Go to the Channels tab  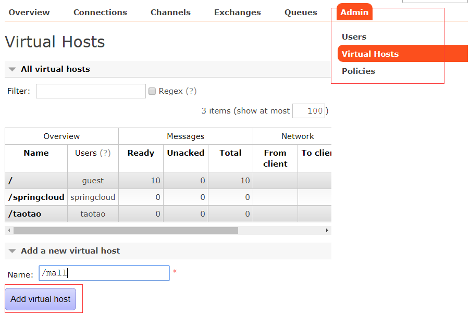click(170, 12)
